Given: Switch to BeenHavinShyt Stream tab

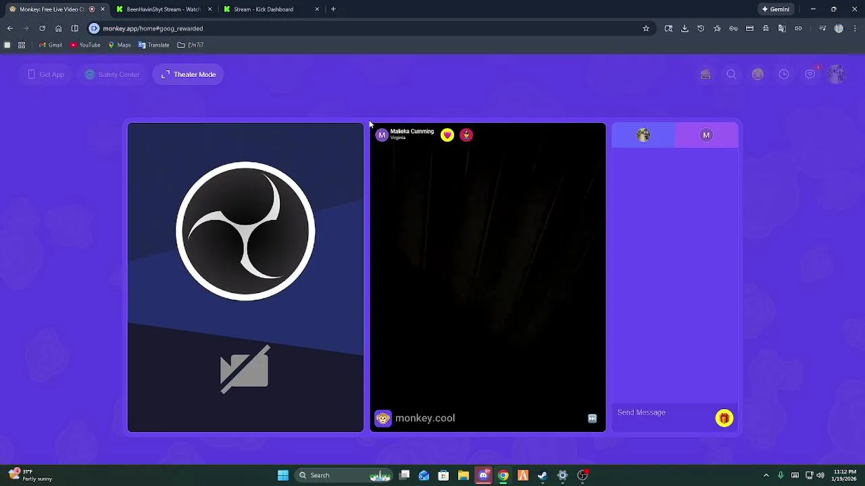Looking at the screenshot, I should (x=162, y=9).
